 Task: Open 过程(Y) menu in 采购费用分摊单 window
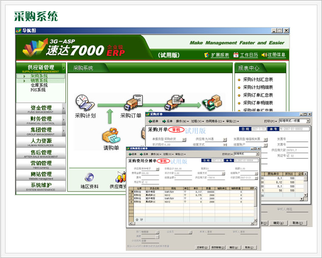[x=168, y=154]
